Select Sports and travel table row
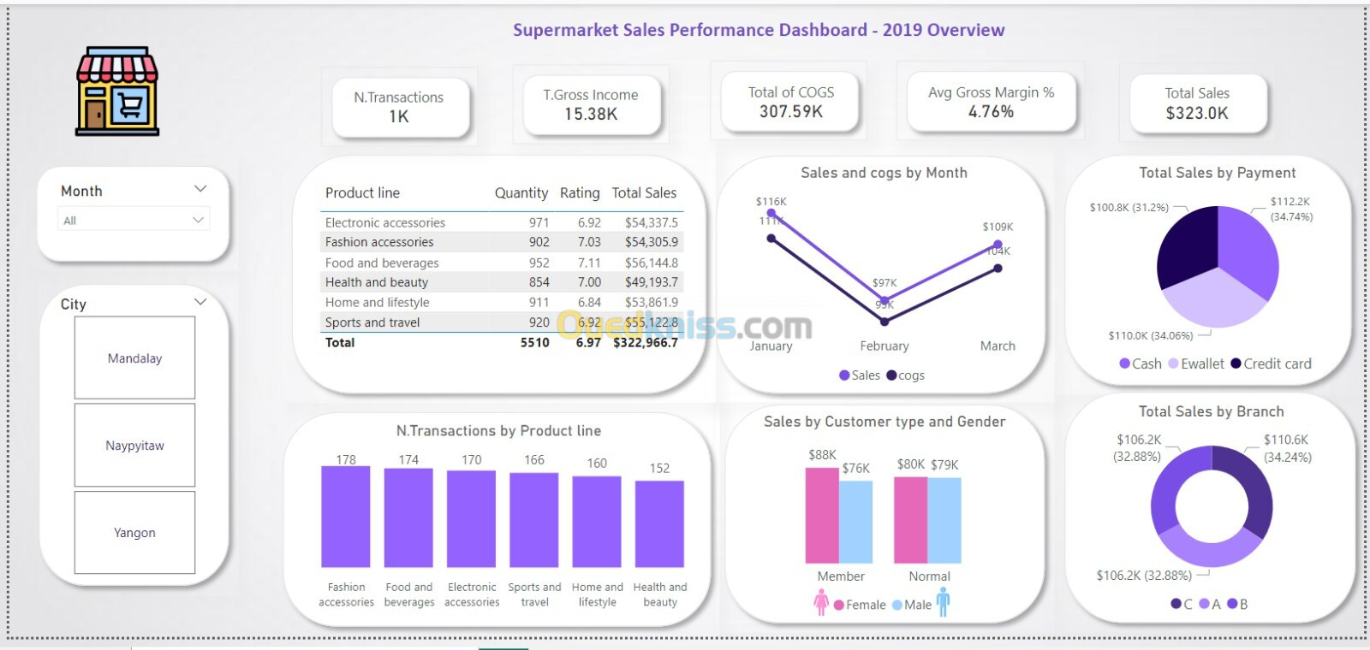1370x650 pixels. click(502, 322)
